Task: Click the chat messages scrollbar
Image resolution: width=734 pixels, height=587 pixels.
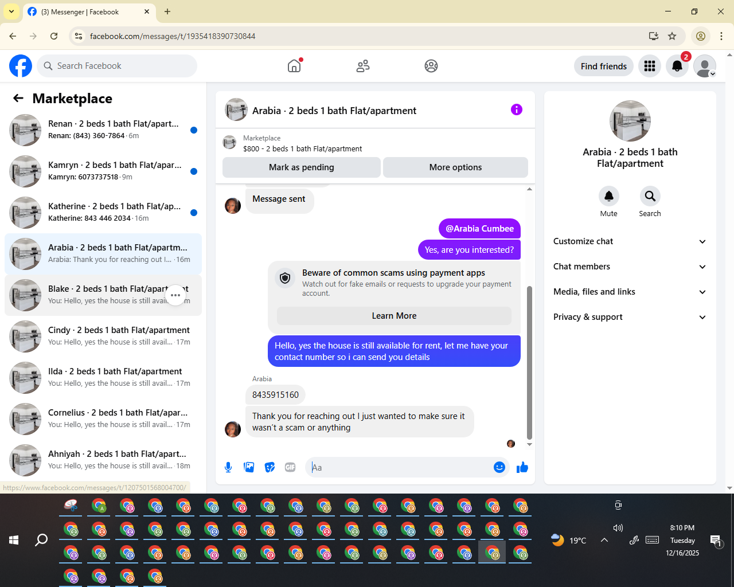Action: pyautogui.click(x=529, y=362)
